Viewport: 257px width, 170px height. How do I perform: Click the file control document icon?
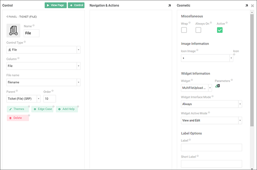(14, 31)
